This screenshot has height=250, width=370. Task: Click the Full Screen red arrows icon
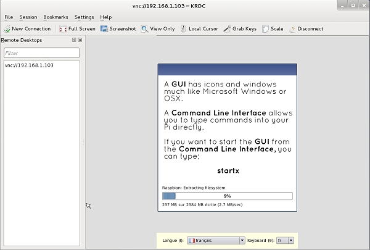point(63,29)
